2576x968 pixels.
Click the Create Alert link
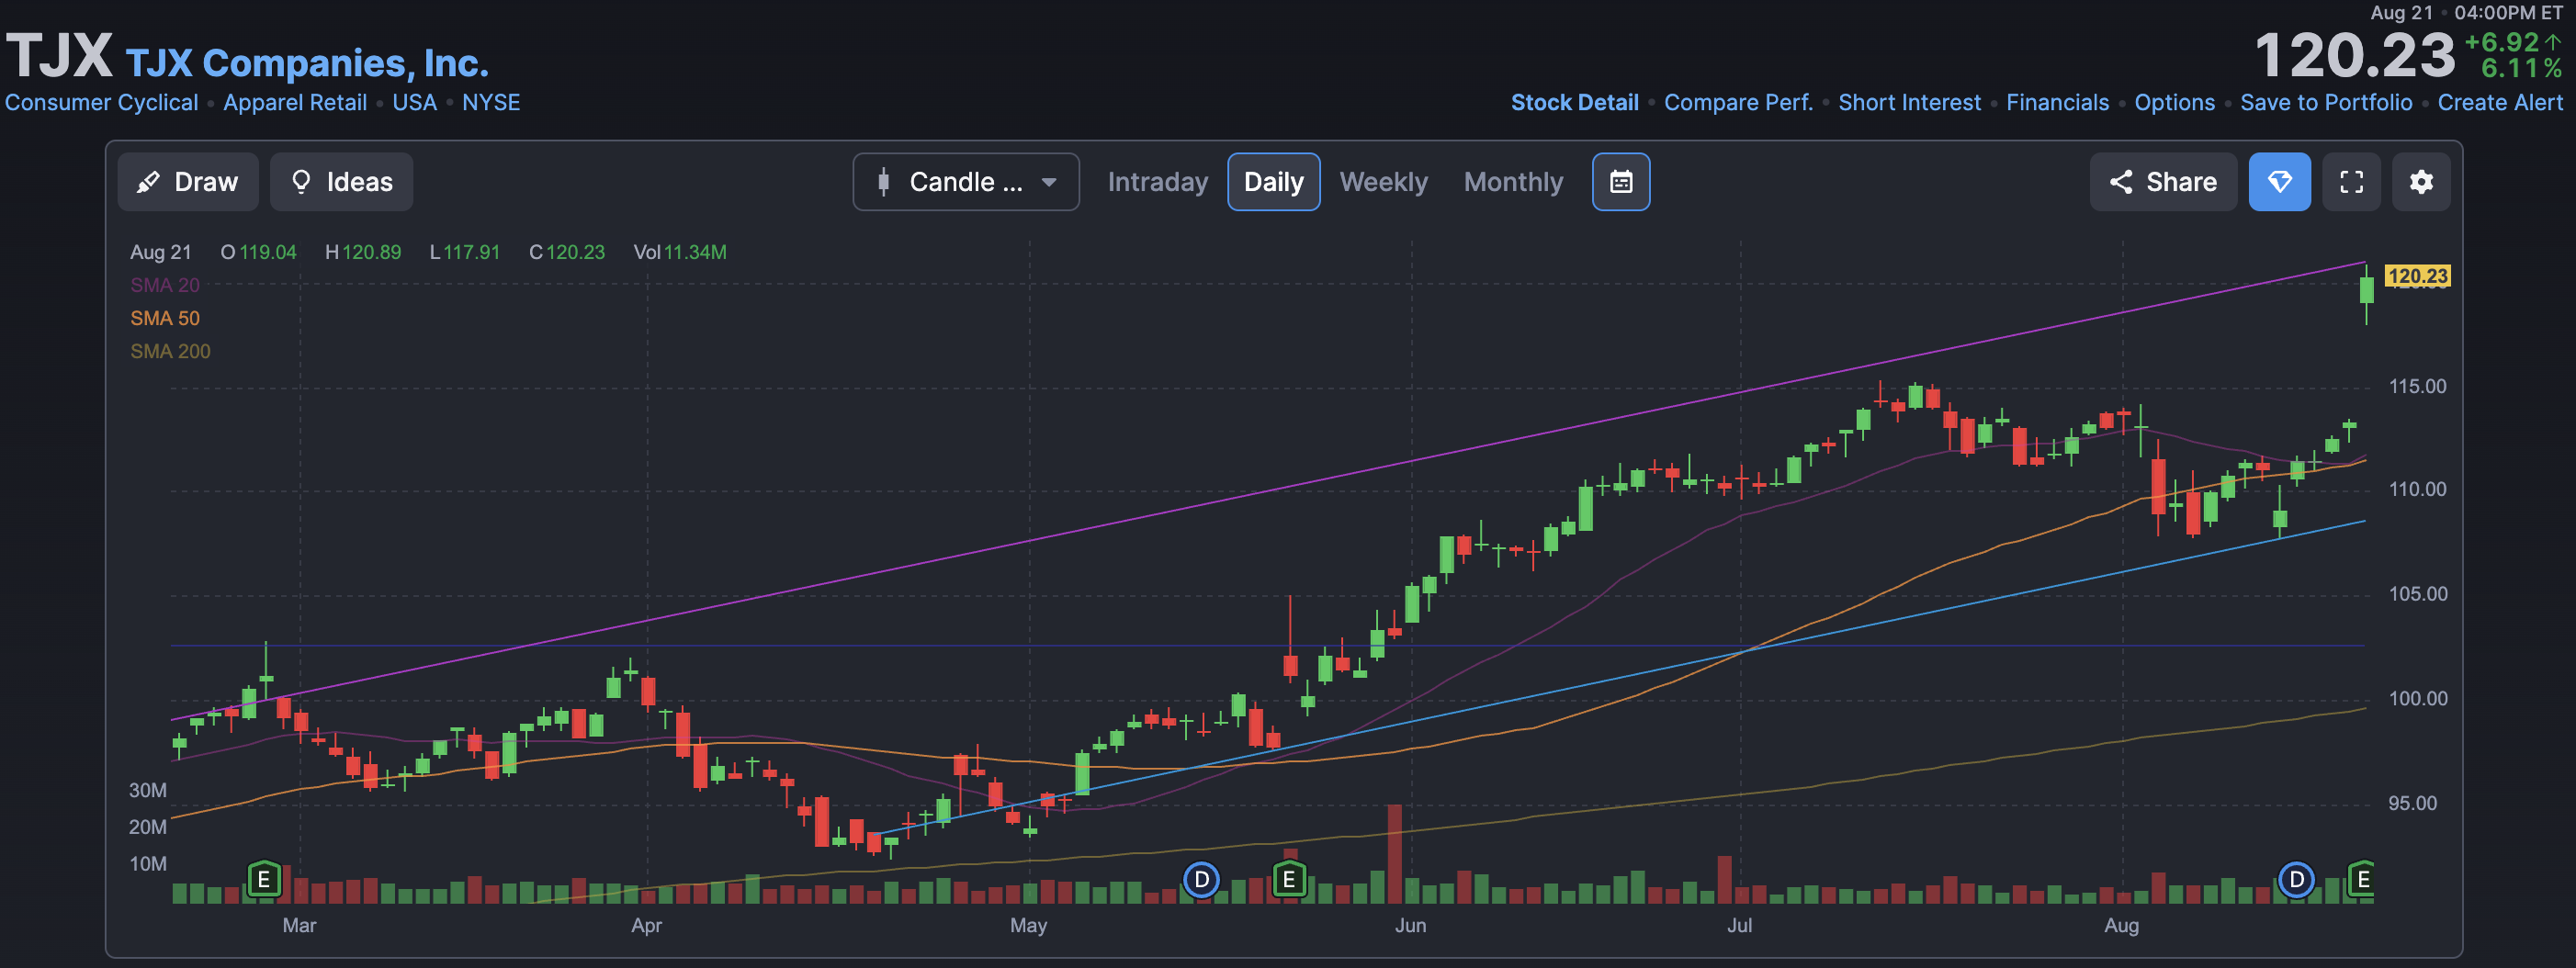click(2499, 102)
